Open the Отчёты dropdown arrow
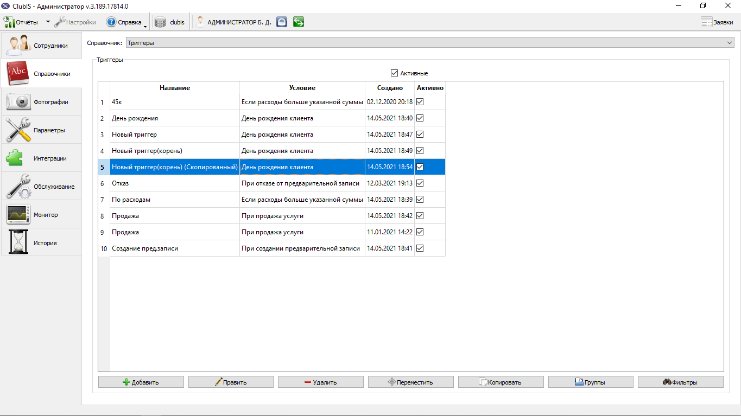The image size is (741, 416). 48,22
